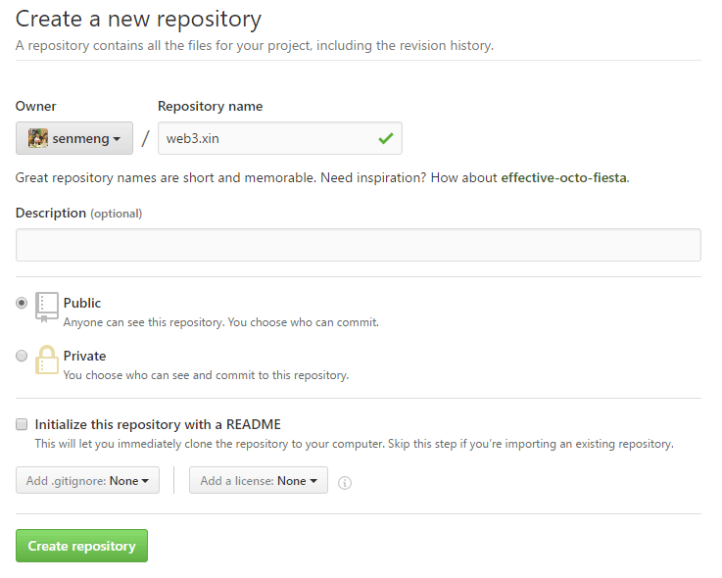Expand the Add .gitignore dropdown
This screenshot has width=722, height=578.
87,481
